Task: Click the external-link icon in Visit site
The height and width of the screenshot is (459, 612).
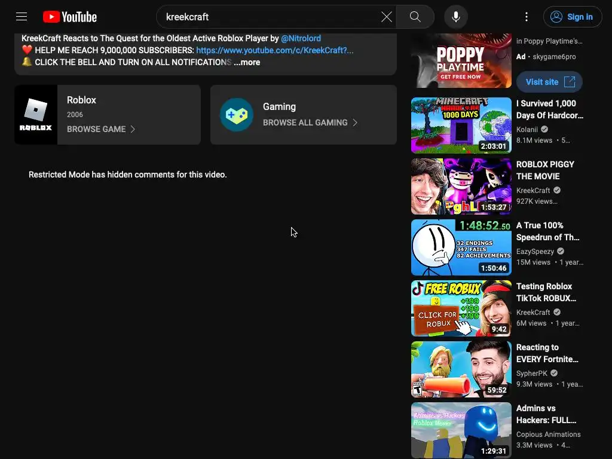Action: [x=570, y=82]
